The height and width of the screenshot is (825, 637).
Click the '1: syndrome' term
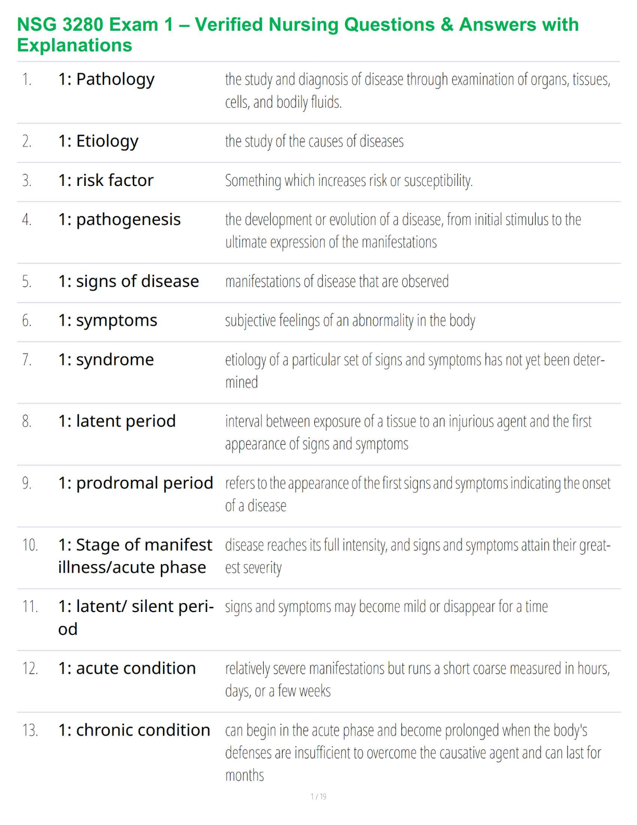pyautogui.click(x=106, y=360)
